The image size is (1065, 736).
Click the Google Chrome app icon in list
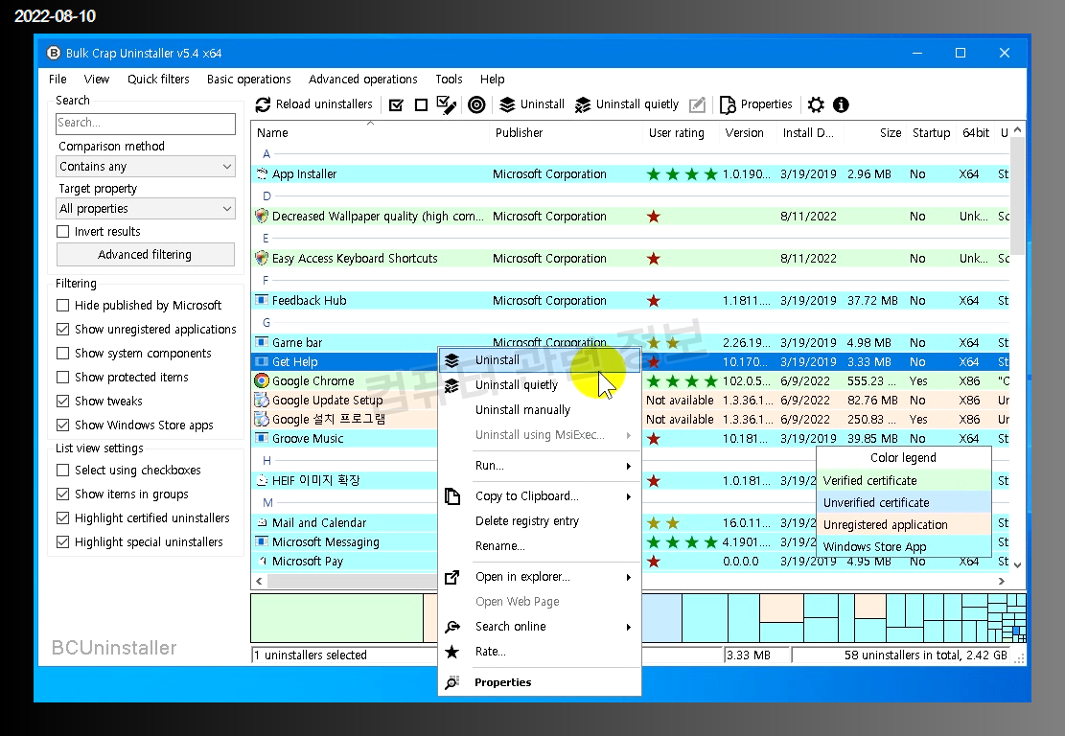[262, 380]
